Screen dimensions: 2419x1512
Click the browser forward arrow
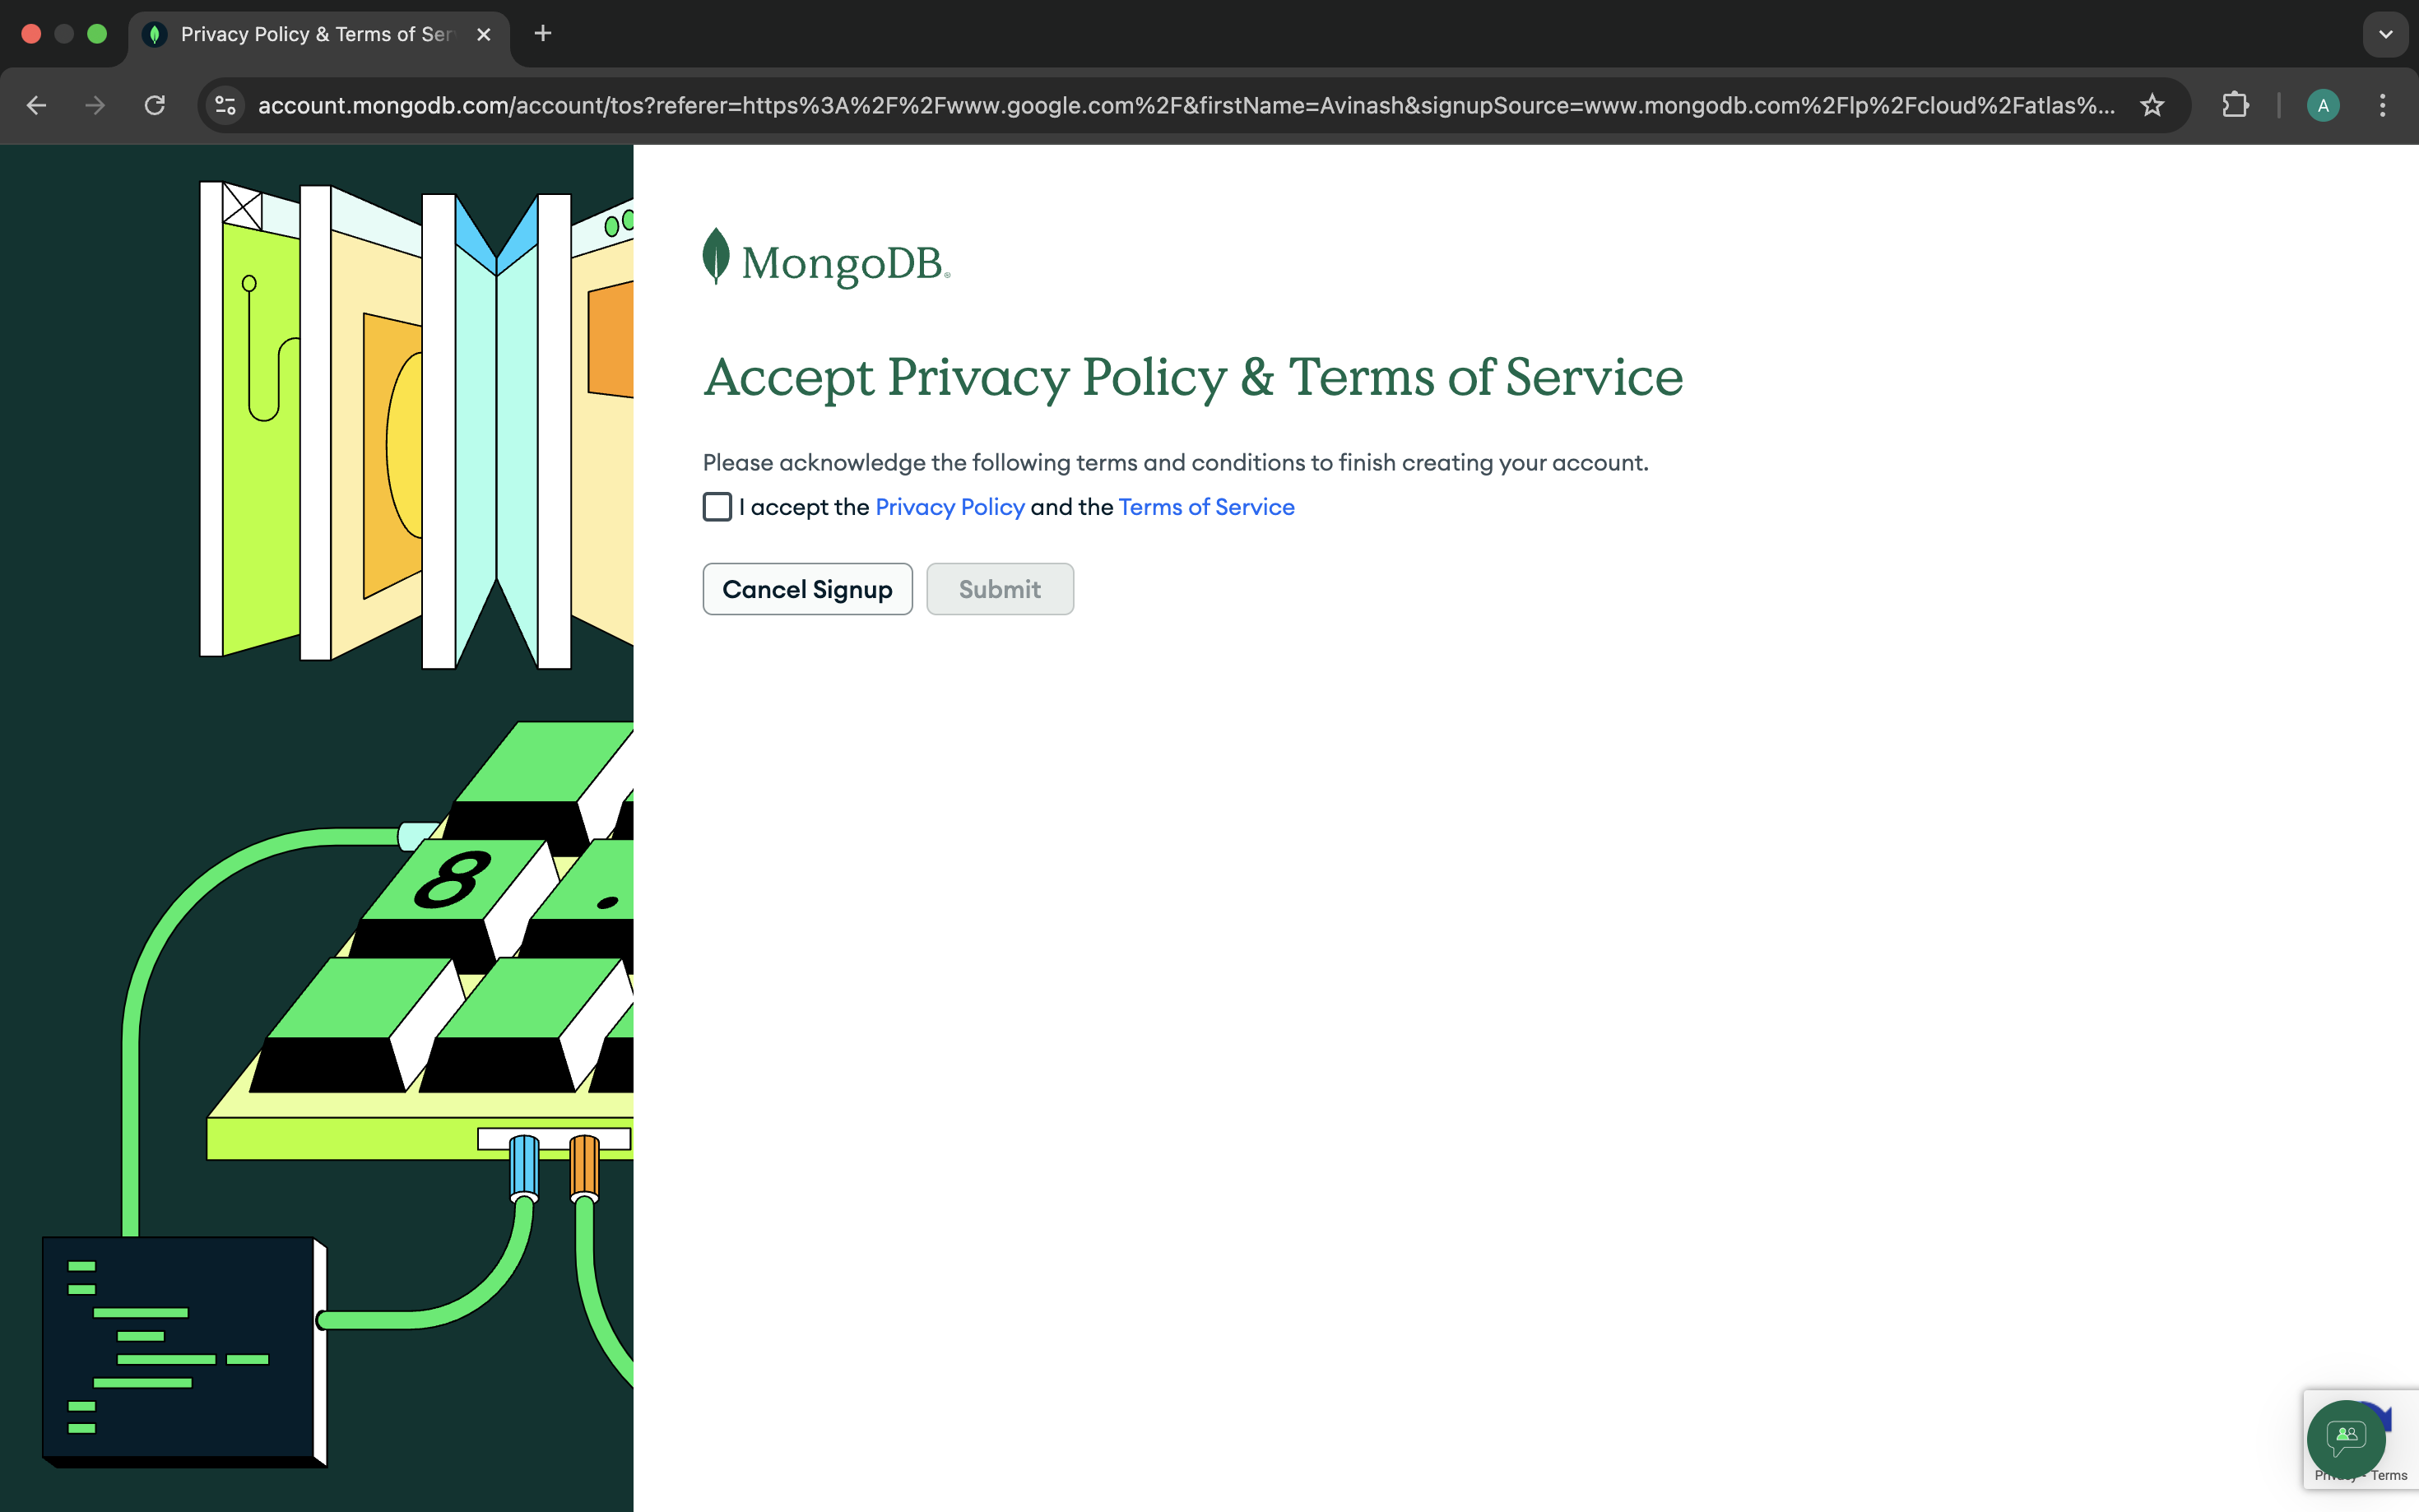pos(95,105)
